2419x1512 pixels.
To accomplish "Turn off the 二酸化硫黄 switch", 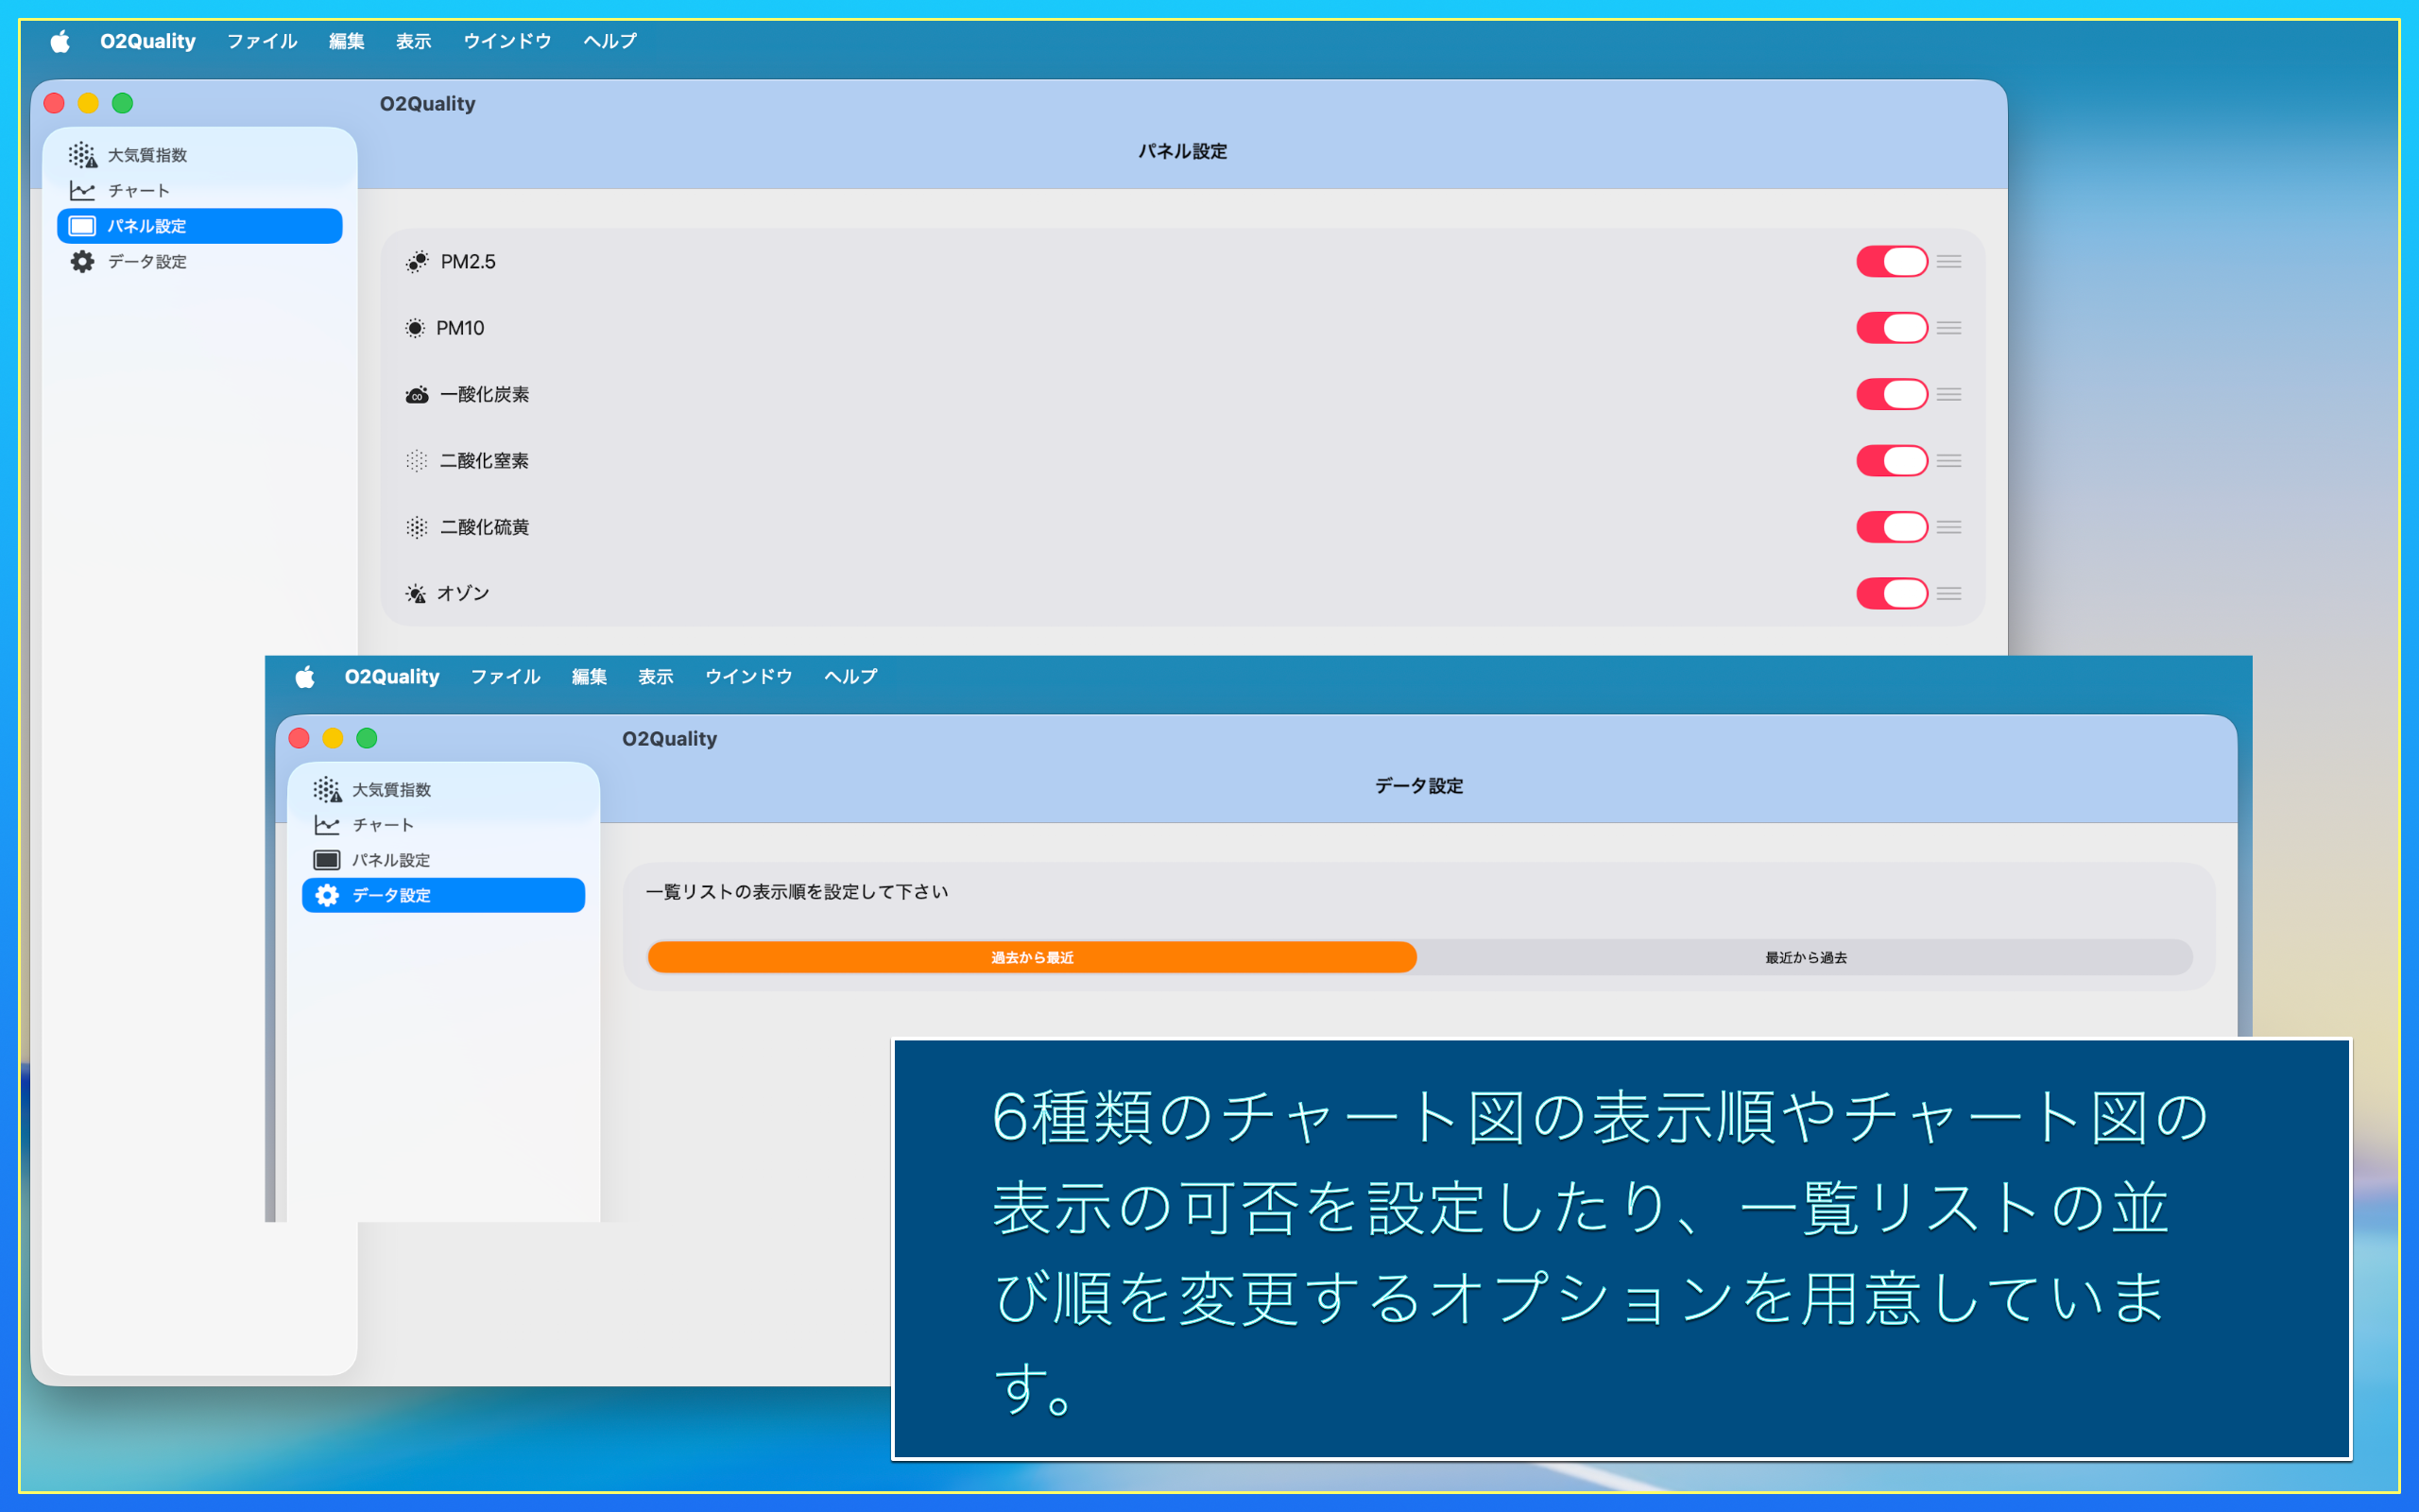I will tap(1893, 527).
